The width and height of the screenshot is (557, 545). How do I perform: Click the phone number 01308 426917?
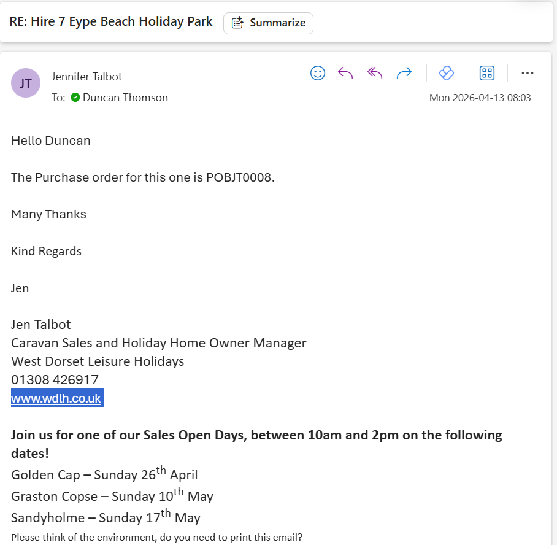click(x=55, y=380)
